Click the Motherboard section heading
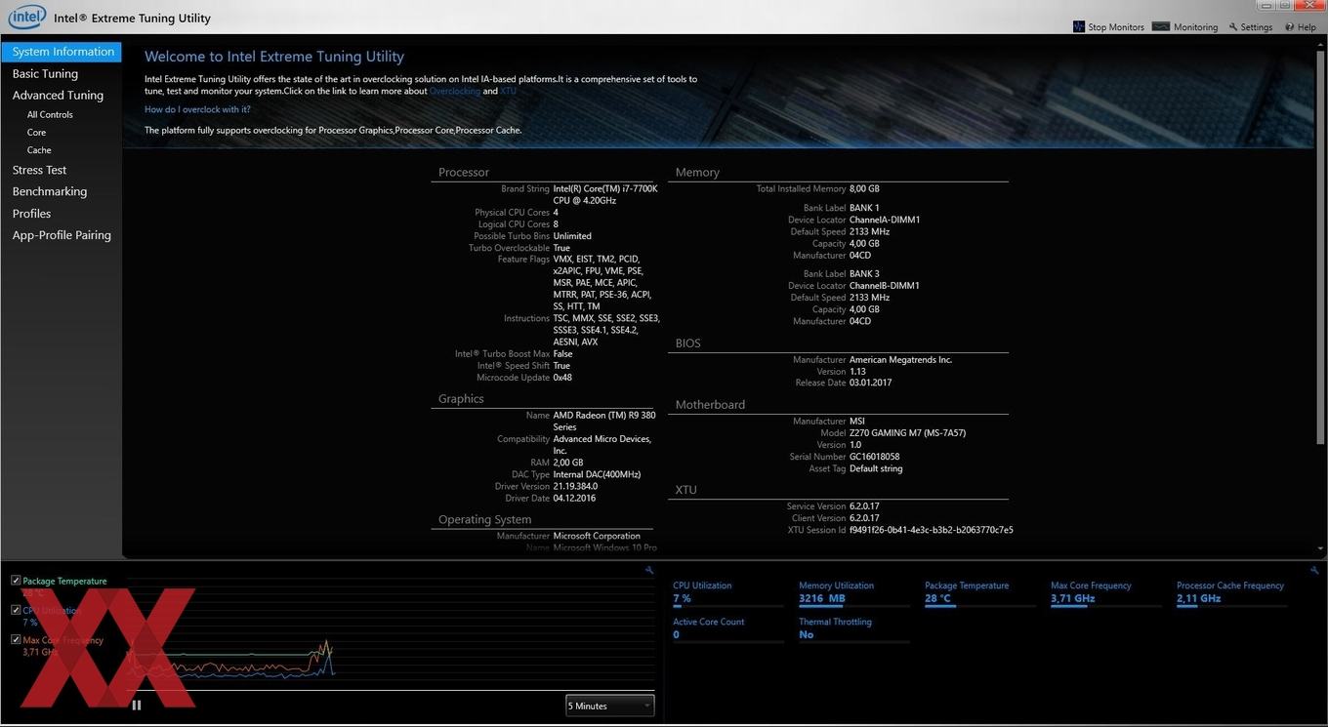Image resolution: width=1328 pixels, height=727 pixels. [x=710, y=405]
